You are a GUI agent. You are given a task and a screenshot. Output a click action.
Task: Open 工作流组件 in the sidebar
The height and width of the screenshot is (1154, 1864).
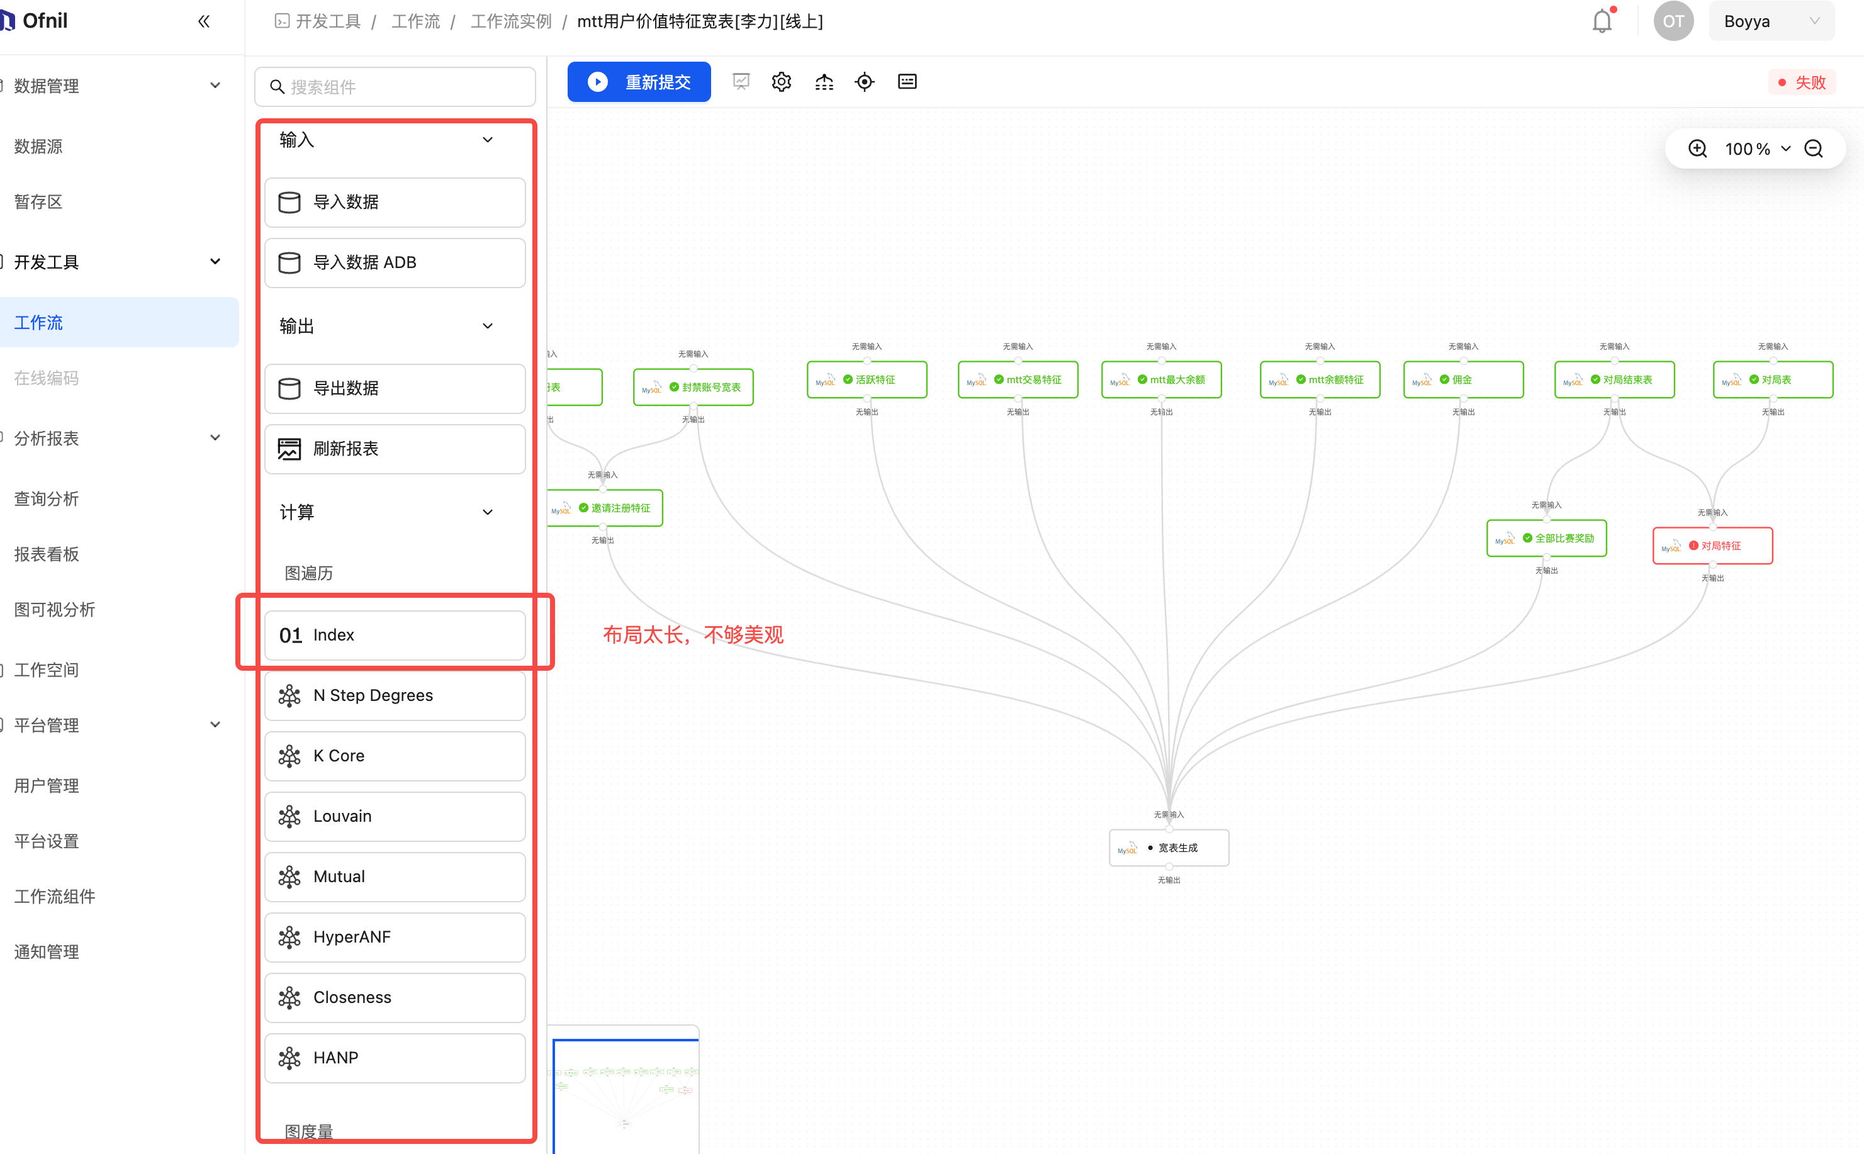point(54,896)
